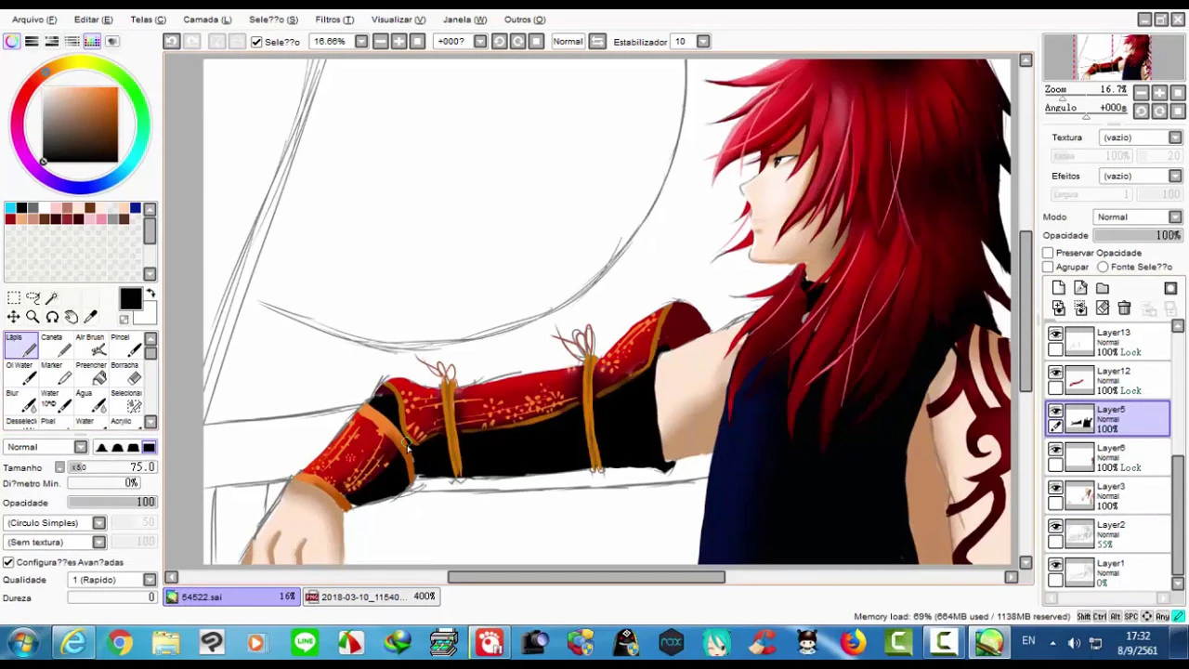Activate the rotate view tool
The height and width of the screenshot is (669, 1189).
52,318
